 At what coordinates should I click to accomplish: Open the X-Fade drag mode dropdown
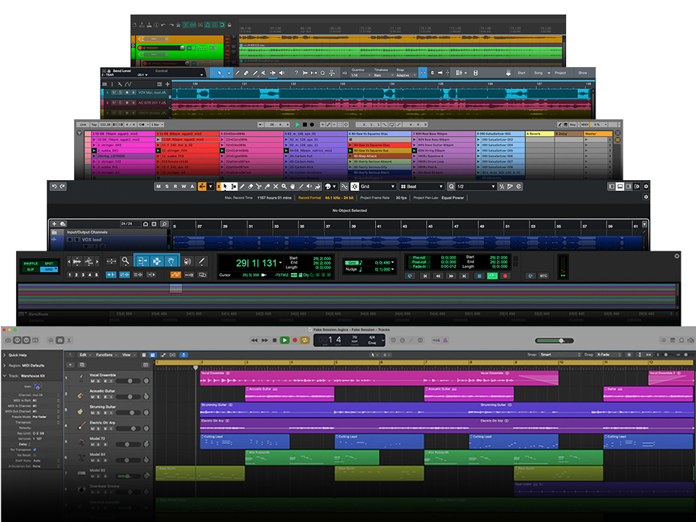click(607, 355)
